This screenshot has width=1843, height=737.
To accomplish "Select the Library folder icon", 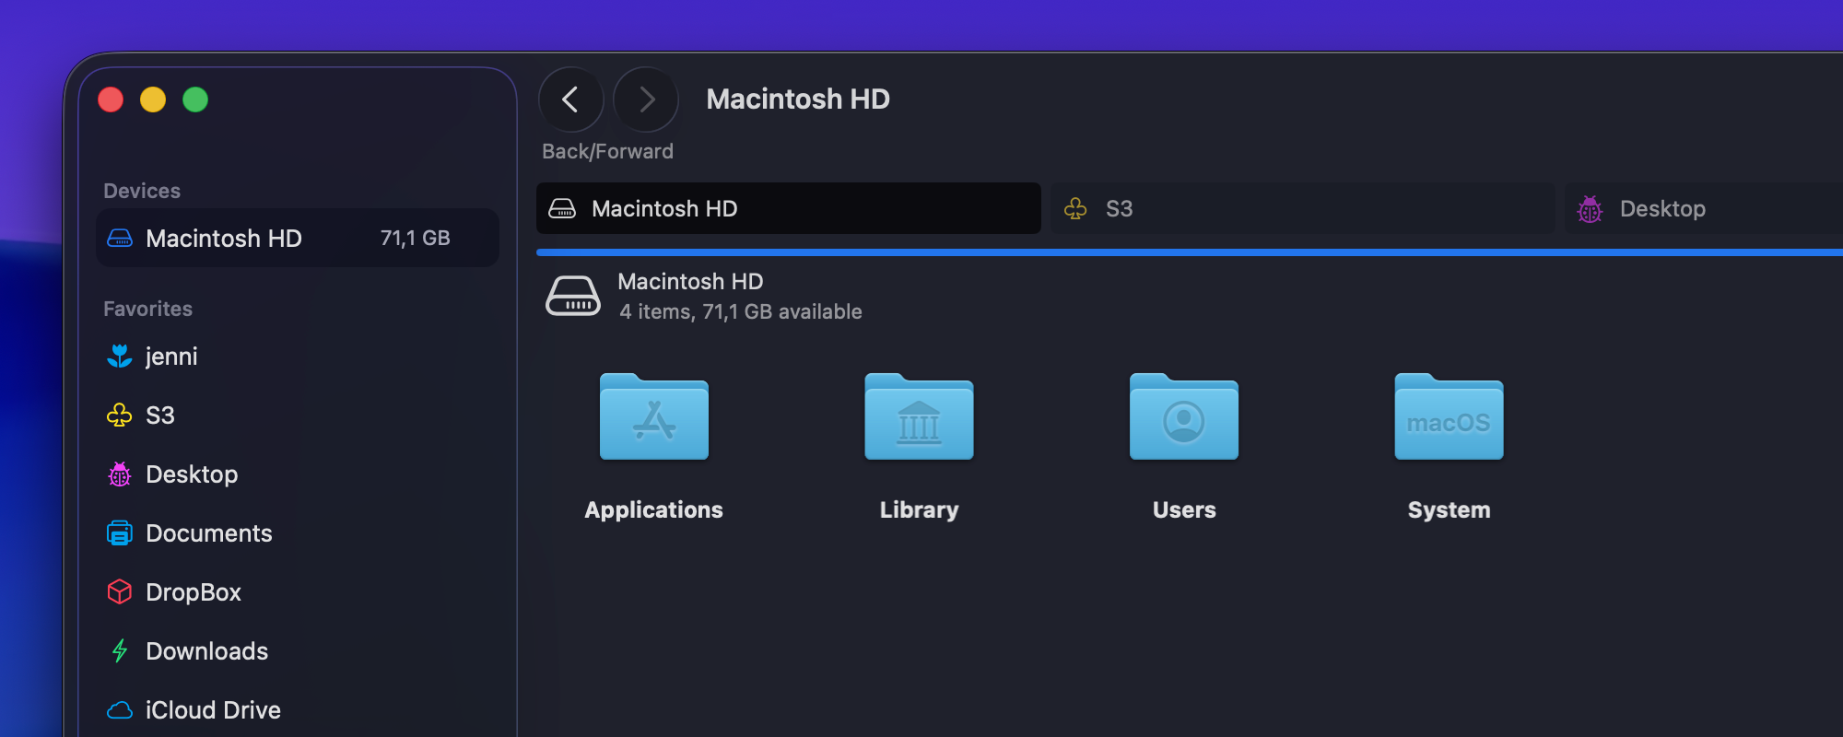I will click(919, 416).
